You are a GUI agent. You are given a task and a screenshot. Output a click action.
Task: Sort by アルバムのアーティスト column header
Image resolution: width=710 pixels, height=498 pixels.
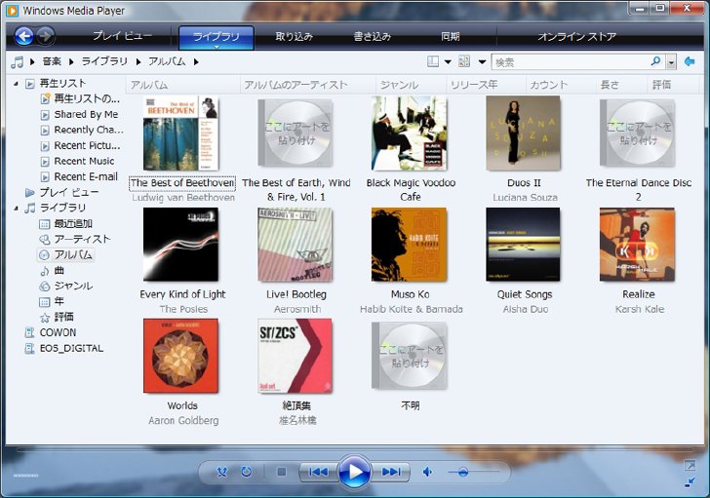click(x=308, y=85)
